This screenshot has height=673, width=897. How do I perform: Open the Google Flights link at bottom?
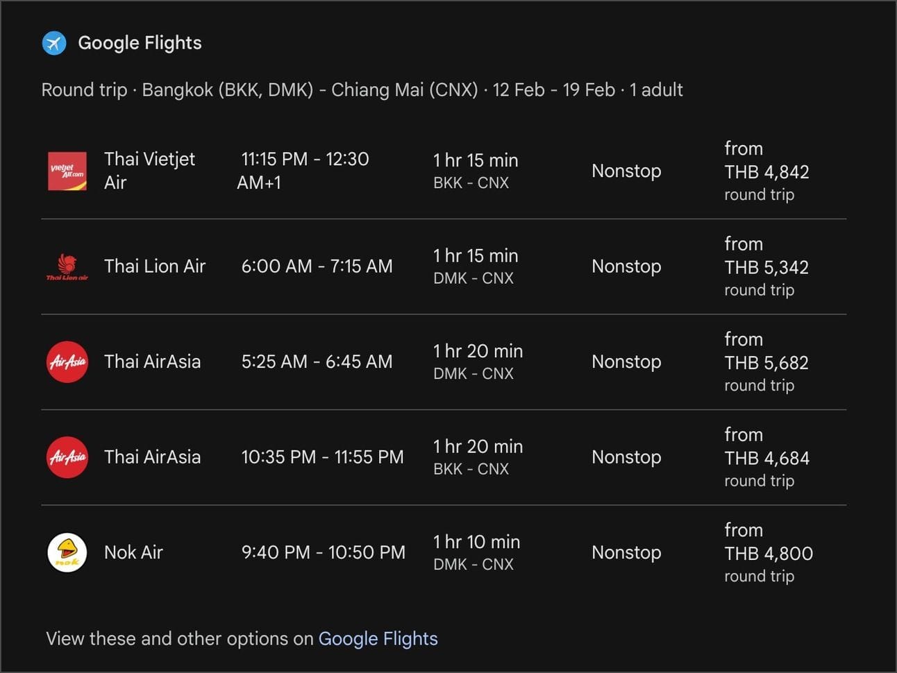[378, 638]
